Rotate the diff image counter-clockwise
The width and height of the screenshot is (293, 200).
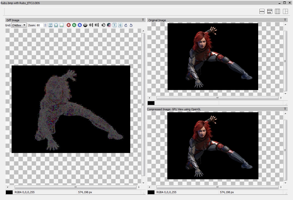click(131, 25)
